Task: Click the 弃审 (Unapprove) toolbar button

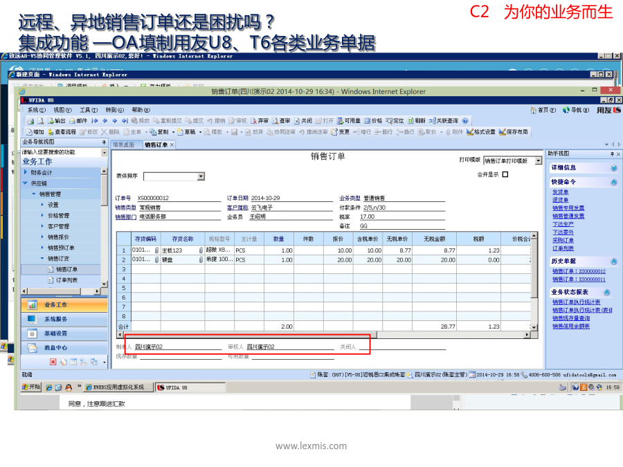Action: click(260, 120)
